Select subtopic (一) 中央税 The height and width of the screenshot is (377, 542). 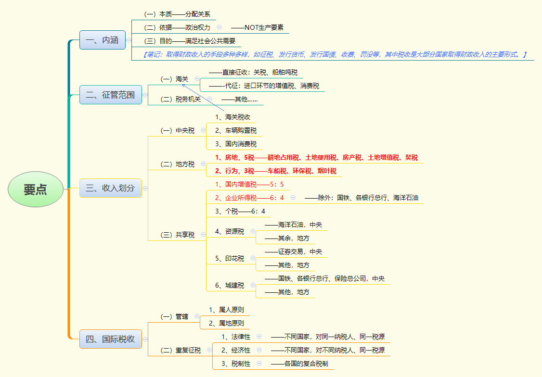click(x=177, y=130)
